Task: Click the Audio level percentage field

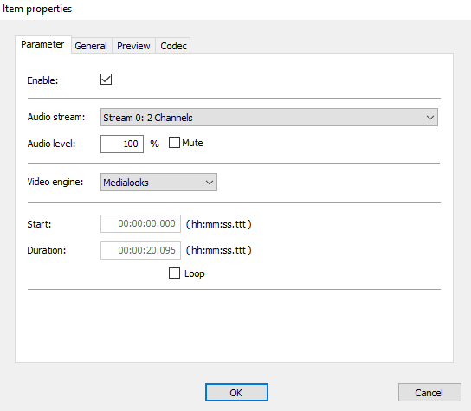Action: tap(122, 144)
